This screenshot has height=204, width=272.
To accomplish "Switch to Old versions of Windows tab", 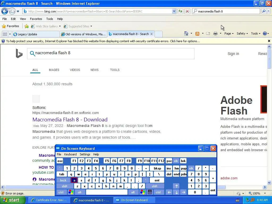I will click(83, 34).
